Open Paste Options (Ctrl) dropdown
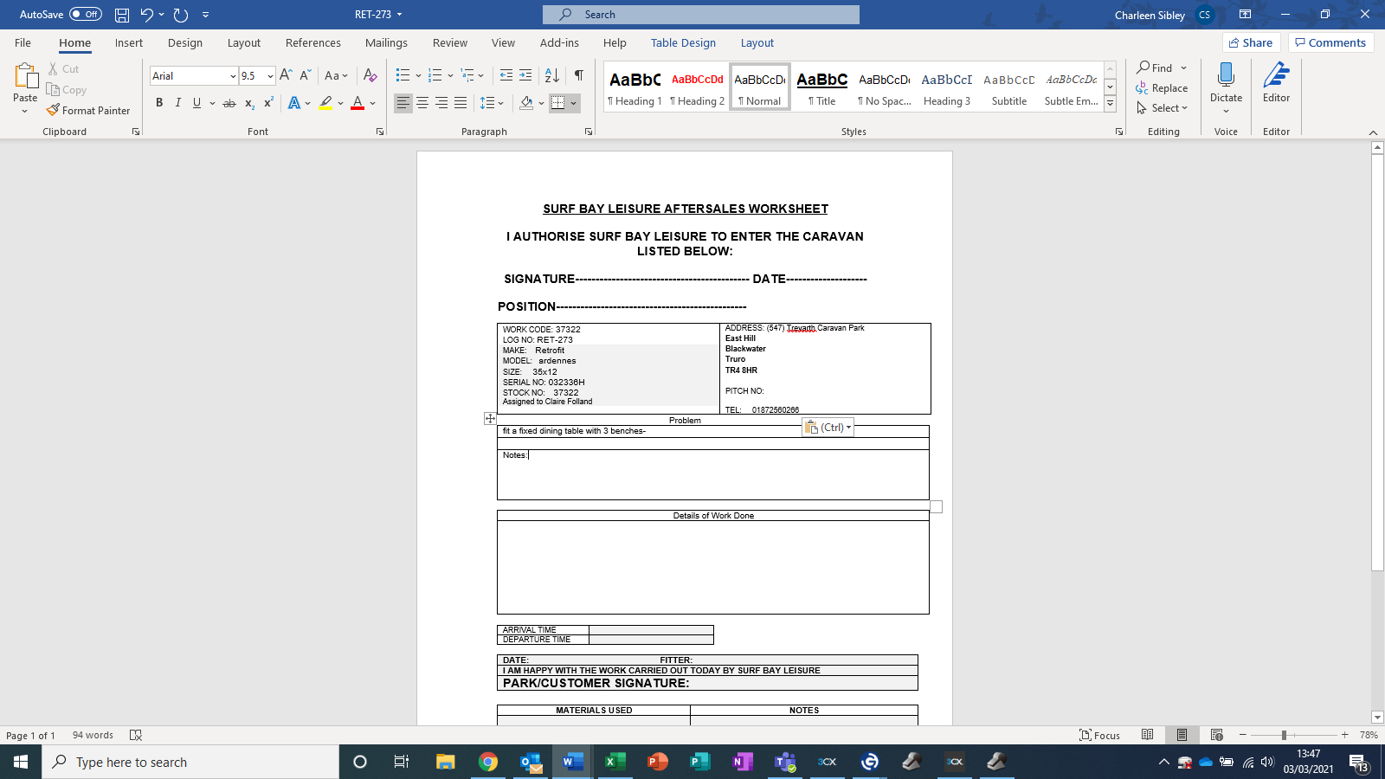The image size is (1385, 779). (828, 428)
